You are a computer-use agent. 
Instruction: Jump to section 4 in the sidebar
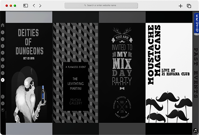(3, 53)
